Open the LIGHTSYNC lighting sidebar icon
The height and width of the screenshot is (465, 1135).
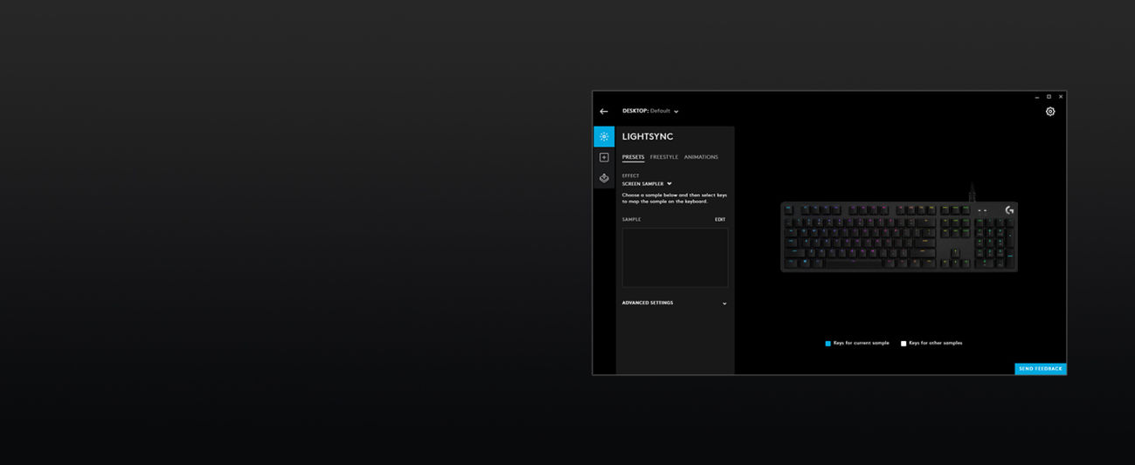(x=604, y=137)
